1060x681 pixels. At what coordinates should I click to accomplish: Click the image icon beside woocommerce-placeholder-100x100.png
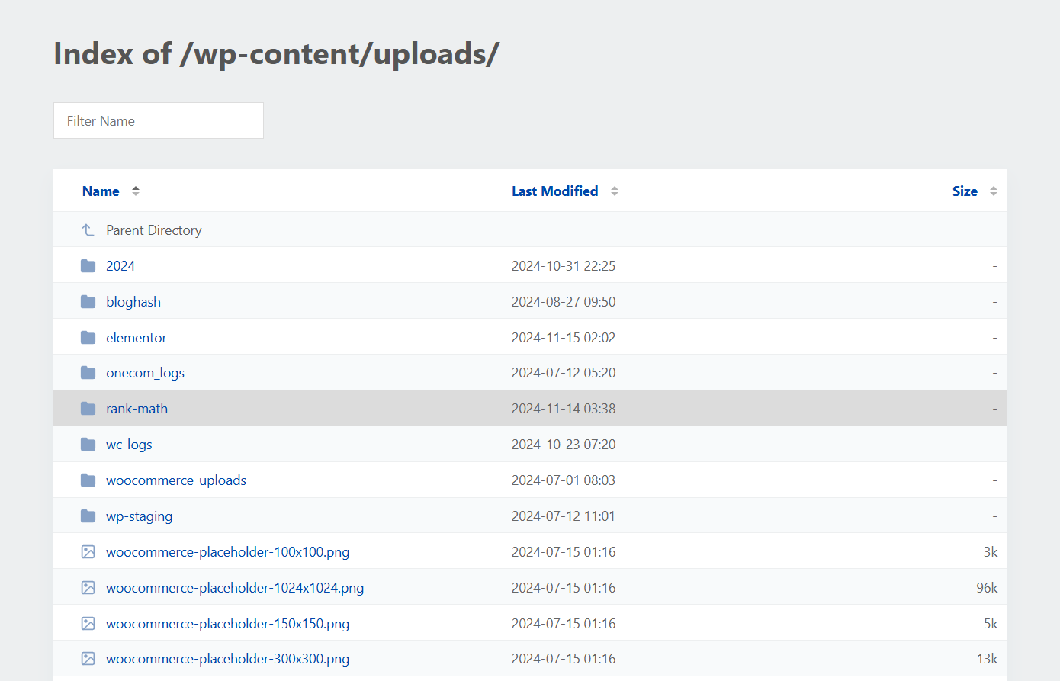[x=88, y=551]
